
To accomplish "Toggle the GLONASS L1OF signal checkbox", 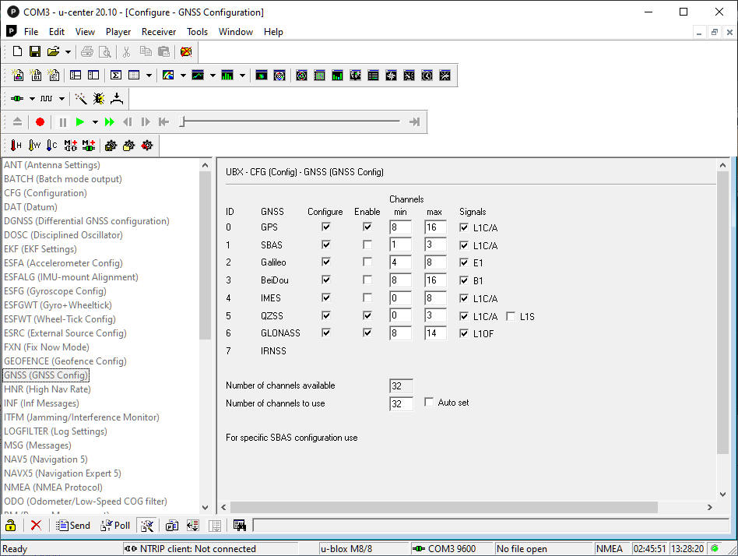I will [x=464, y=333].
